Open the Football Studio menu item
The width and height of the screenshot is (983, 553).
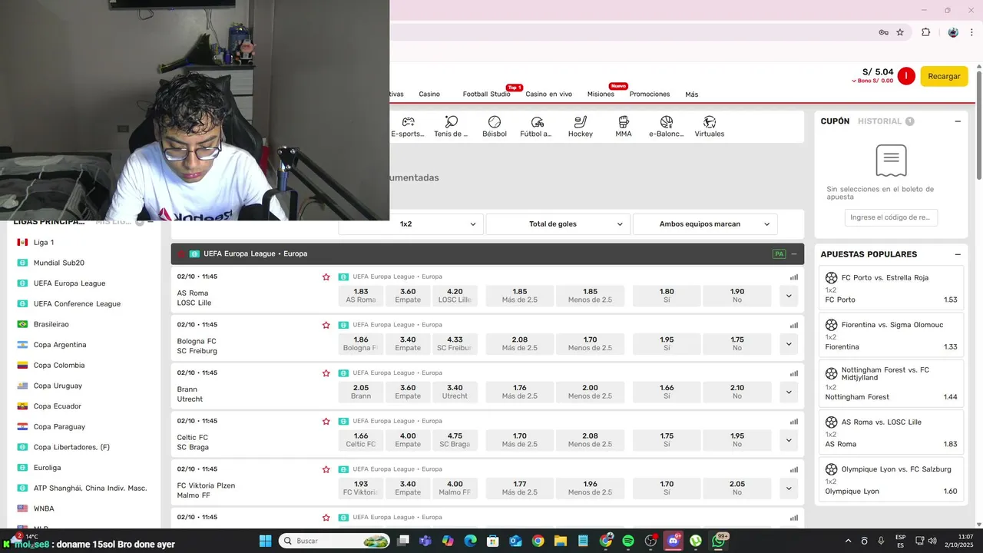pos(486,94)
